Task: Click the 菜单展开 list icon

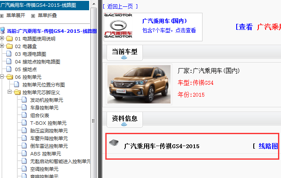Action: pos(2,16)
